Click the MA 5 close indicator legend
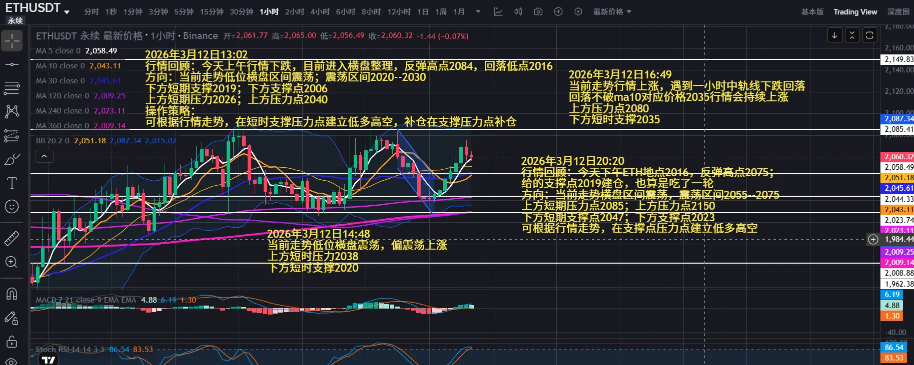Screen dimensions: 914x365 tap(77, 51)
